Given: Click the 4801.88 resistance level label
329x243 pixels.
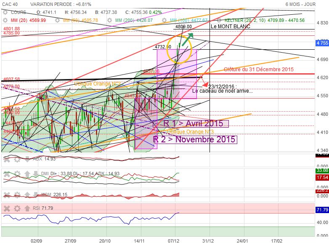Looking at the screenshot, I should 11,29.
